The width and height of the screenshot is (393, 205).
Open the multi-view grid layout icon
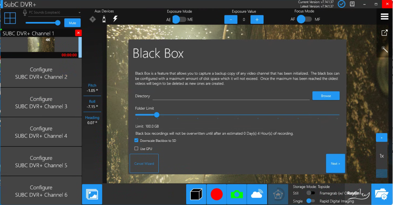coord(10,18)
